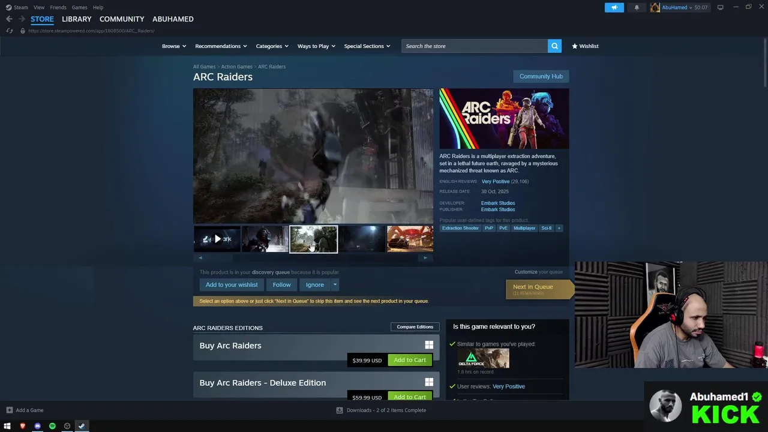Open the Downloads status bar entry
The height and width of the screenshot is (432, 768).
click(381, 410)
